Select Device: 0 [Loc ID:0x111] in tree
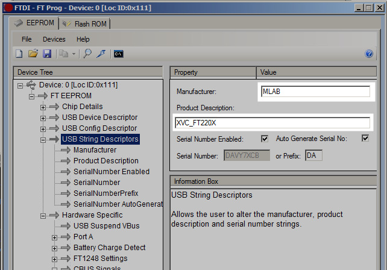Image resolution: width=387 pixels, height=270 pixels. coord(78,85)
